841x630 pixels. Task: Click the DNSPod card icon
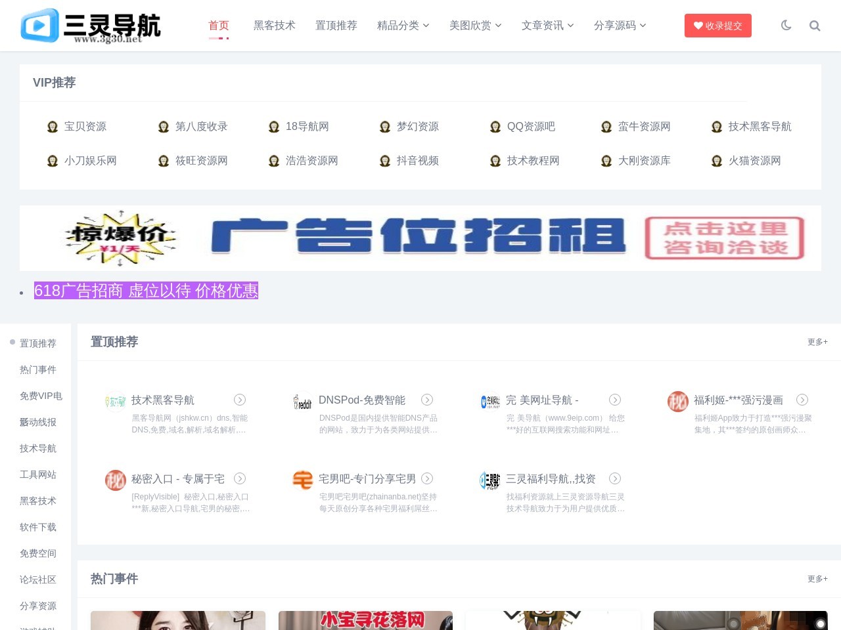click(302, 402)
